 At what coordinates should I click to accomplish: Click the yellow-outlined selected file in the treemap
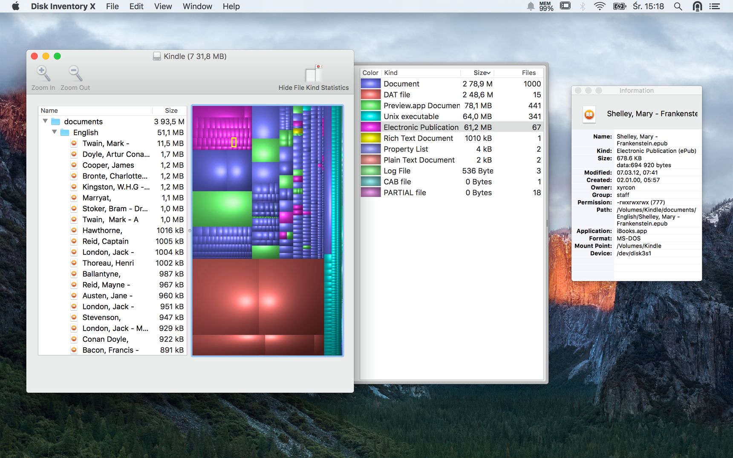click(234, 142)
